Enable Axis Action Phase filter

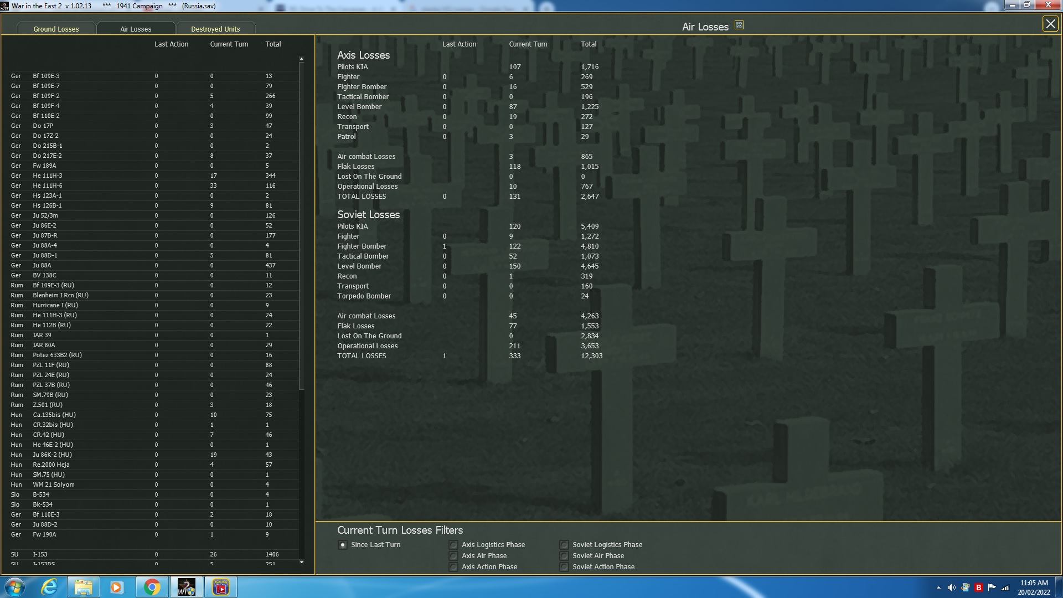[x=453, y=567]
